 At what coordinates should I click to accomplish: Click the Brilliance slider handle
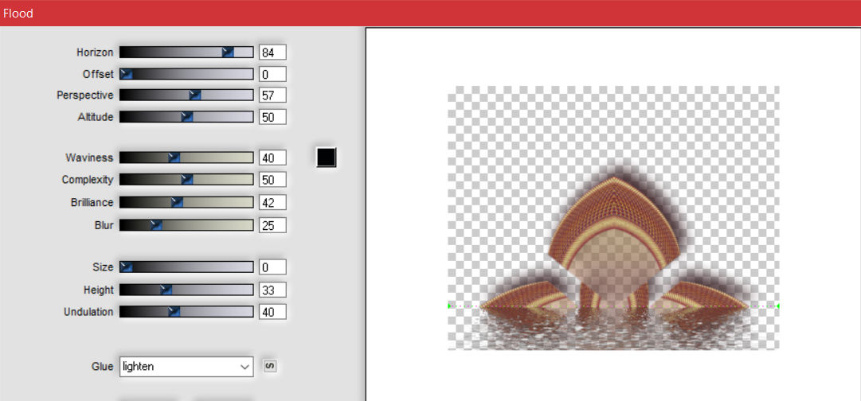tap(178, 203)
